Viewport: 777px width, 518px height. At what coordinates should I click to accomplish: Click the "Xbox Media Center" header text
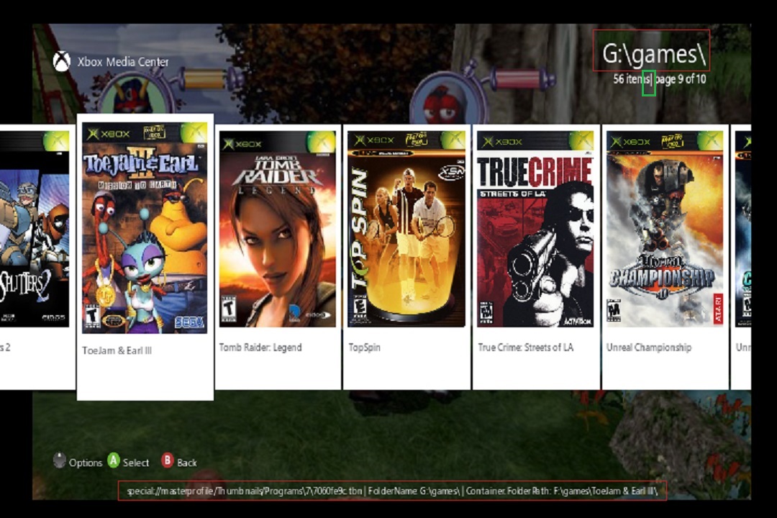123,62
